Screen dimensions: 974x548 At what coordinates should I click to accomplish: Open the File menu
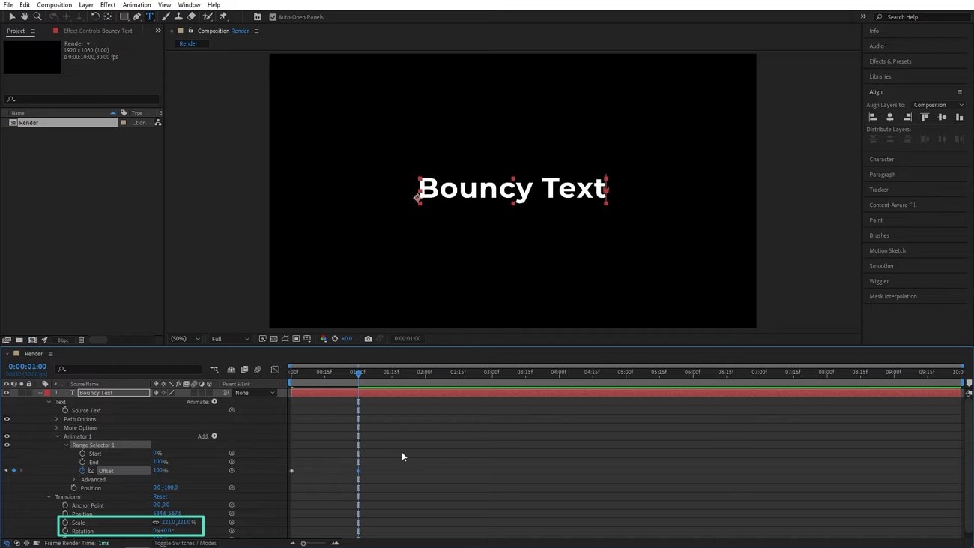click(x=7, y=5)
